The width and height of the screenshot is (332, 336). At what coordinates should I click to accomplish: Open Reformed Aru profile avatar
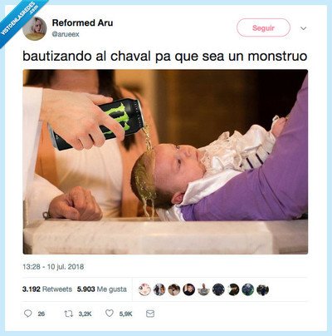pyautogui.click(x=35, y=28)
